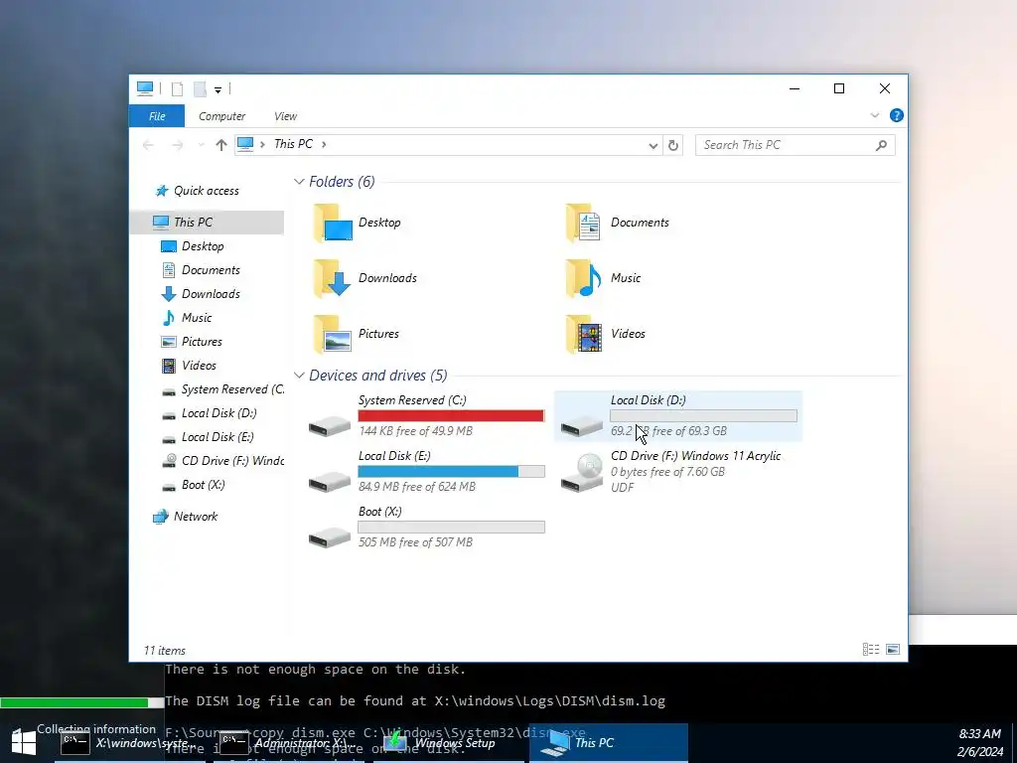Viewport: 1017px width, 763px height.
Task: Collapse the Folders (6) section
Action: (299, 182)
